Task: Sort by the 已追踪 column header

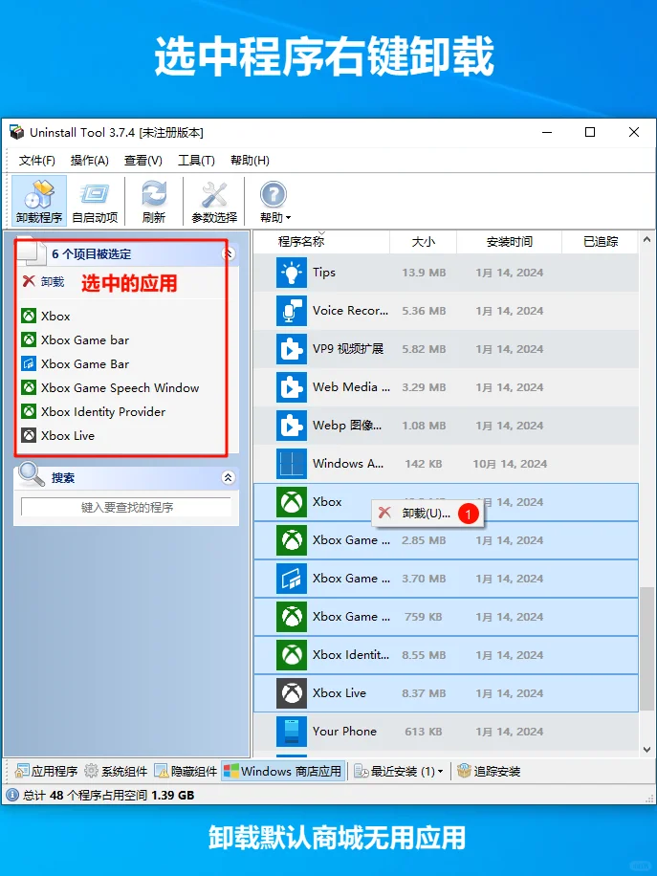Action: coord(600,241)
